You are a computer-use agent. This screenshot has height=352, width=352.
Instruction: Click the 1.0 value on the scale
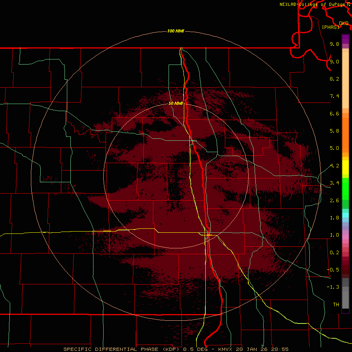point(334,235)
